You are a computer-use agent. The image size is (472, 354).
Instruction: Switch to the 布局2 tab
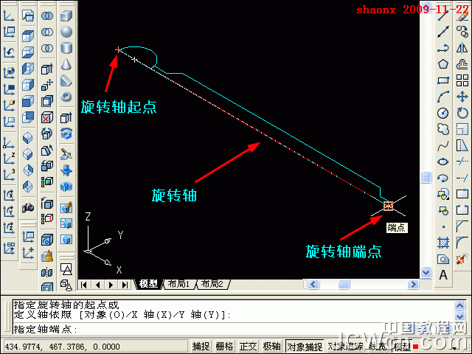click(x=212, y=283)
